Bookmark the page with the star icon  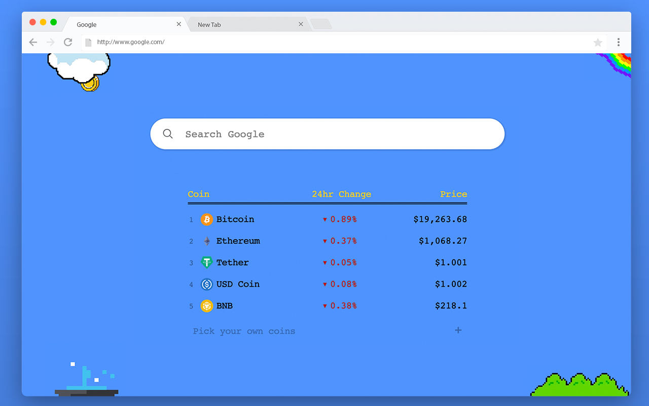click(x=598, y=43)
